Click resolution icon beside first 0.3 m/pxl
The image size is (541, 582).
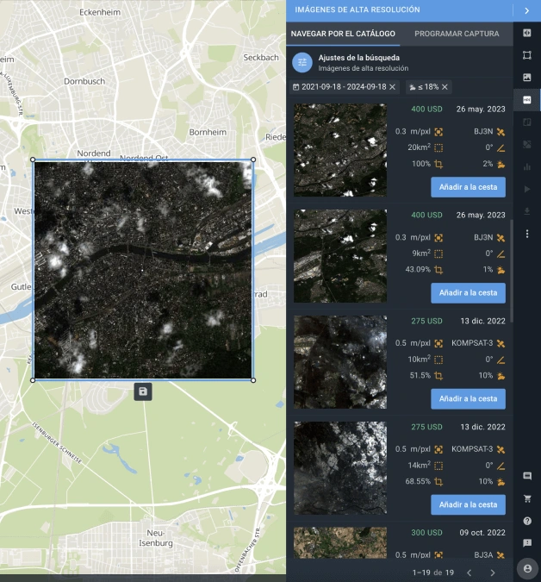[438, 132]
